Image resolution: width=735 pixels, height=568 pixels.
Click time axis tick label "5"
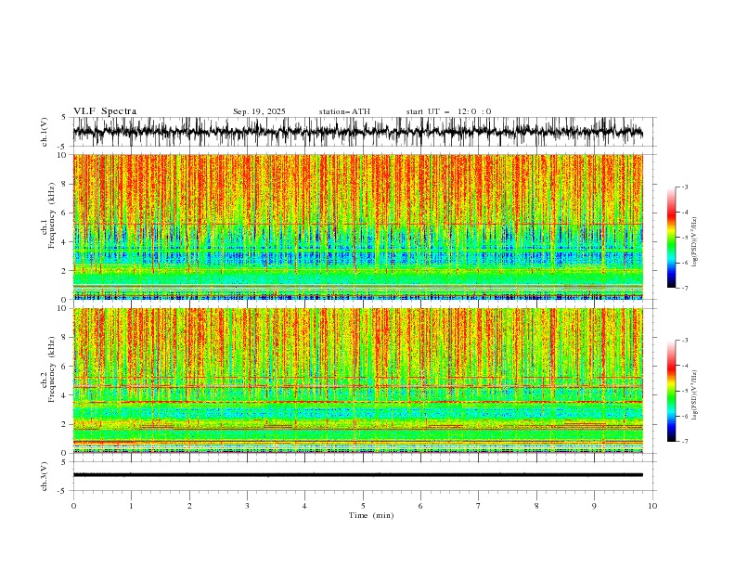(363, 506)
